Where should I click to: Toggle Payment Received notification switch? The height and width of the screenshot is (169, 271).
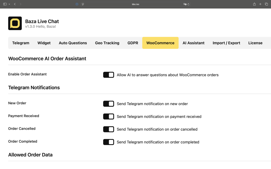(x=109, y=116)
